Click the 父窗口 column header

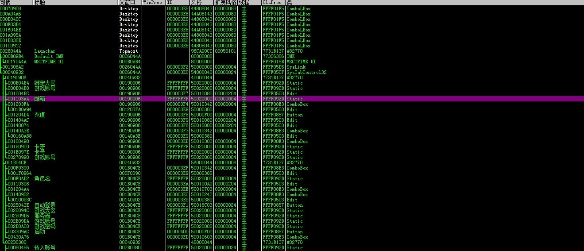[x=130, y=3]
